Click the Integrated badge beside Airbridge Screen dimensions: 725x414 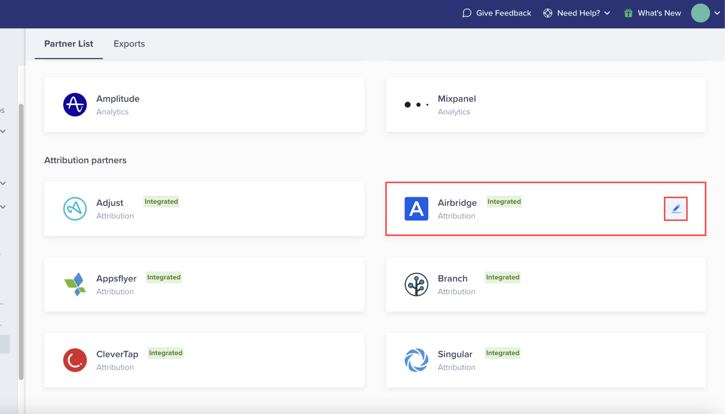(504, 202)
